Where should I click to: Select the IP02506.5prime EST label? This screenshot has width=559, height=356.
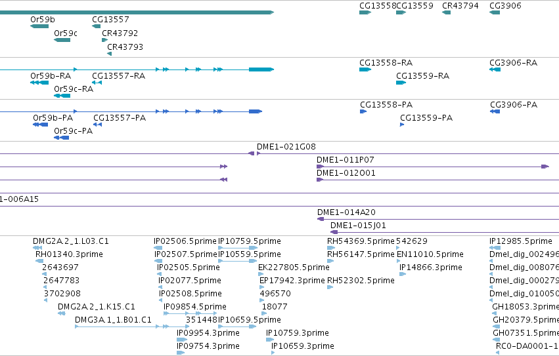click(x=185, y=241)
